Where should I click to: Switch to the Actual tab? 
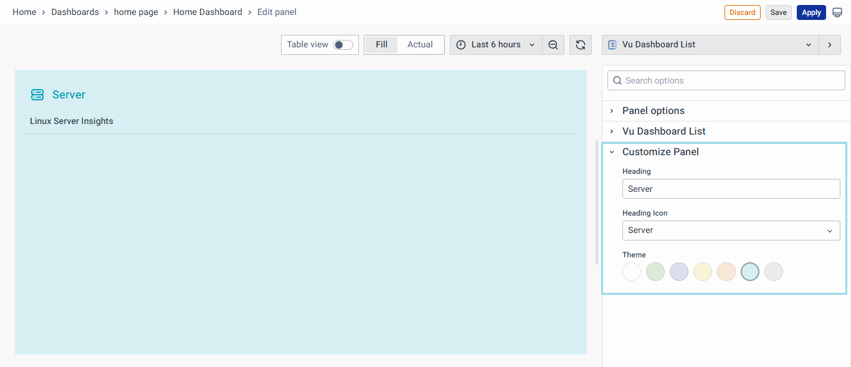[x=420, y=44]
